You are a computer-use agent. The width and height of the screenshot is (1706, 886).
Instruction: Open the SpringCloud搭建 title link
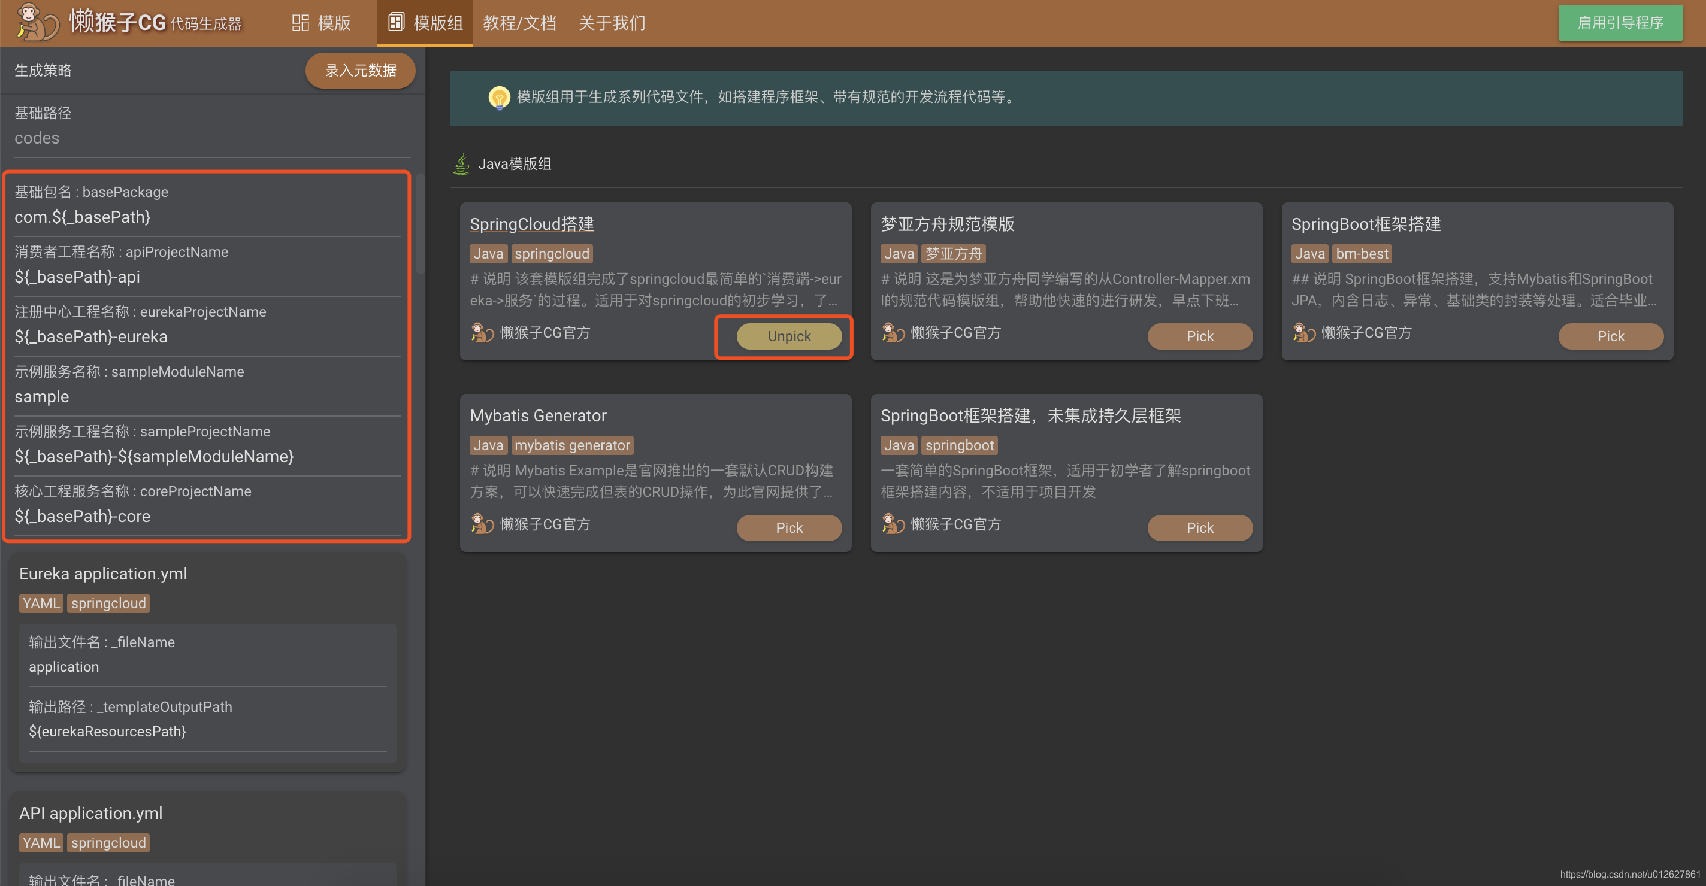(532, 224)
